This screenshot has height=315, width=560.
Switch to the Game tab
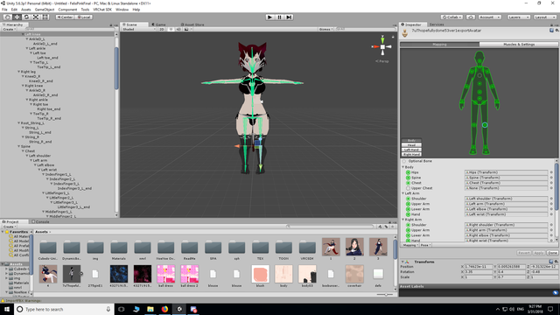click(x=159, y=24)
